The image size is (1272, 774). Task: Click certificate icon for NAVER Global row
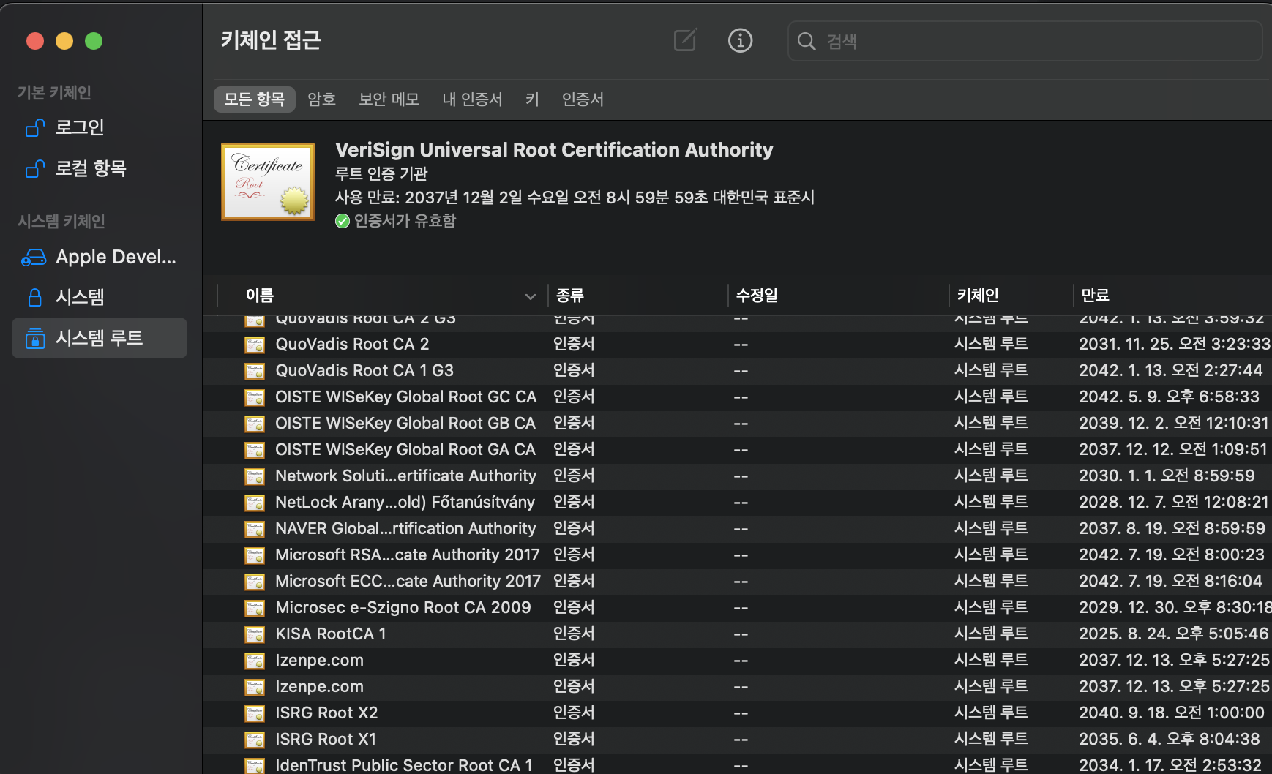255,529
